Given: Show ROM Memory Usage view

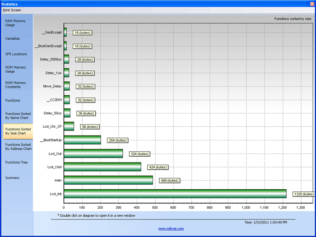Looking at the screenshot, I should click(x=15, y=70).
